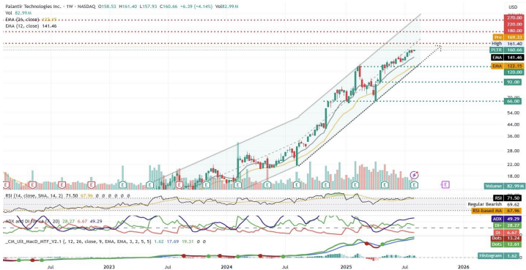Click the upcoming purple earnings icon
526x270 pixels.
click(446, 184)
